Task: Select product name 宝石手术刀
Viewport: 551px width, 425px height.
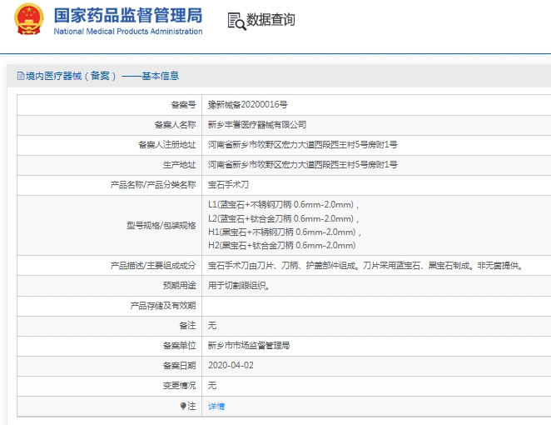Action: tap(228, 185)
